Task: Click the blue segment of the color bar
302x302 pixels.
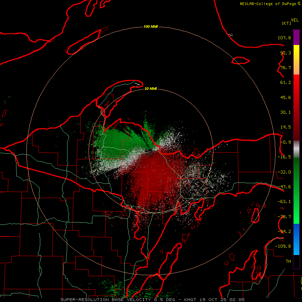Action: (296, 239)
